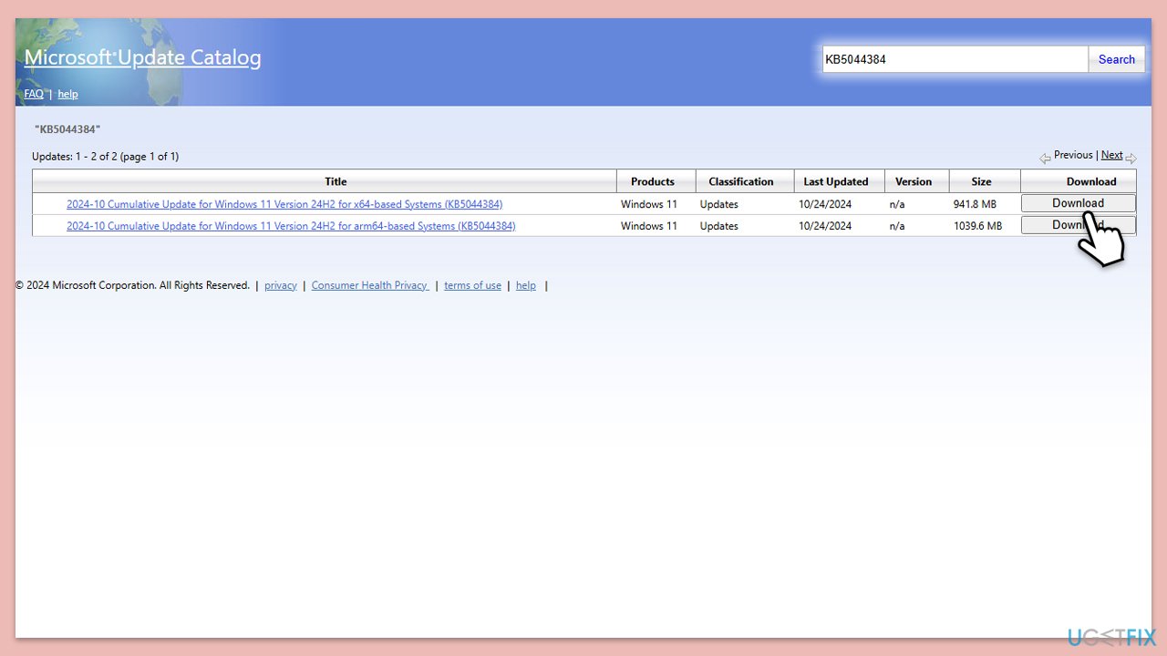Focus the KB5044384 search input field
Image resolution: width=1167 pixels, height=656 pixels.
pos(955,59)
